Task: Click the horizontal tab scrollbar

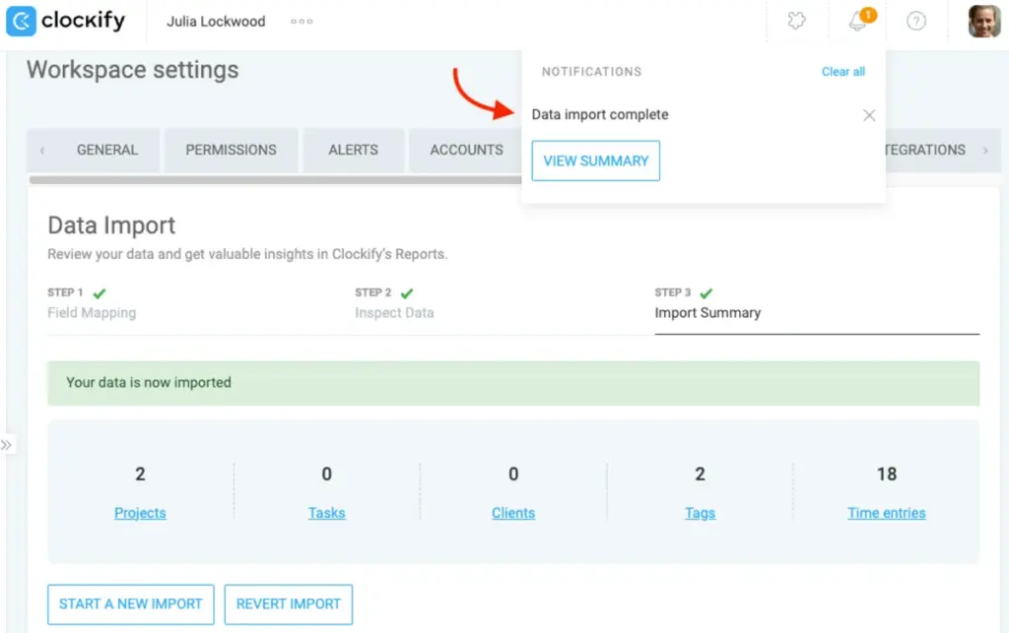Action: click(276, 180)
